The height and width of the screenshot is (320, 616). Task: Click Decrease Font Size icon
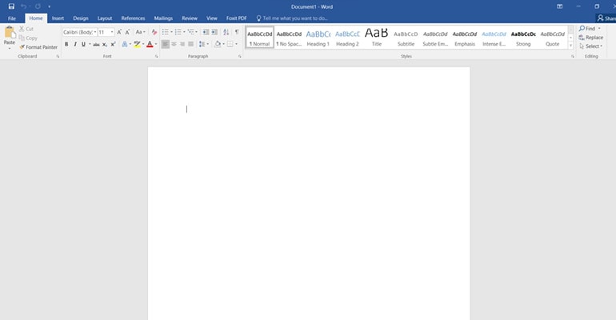coord(127,32)
